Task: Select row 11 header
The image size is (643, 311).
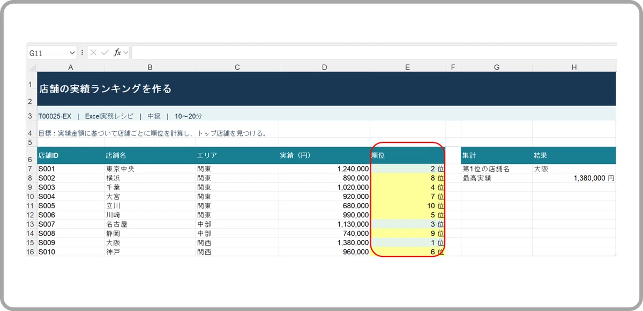Action: point(32,206)
